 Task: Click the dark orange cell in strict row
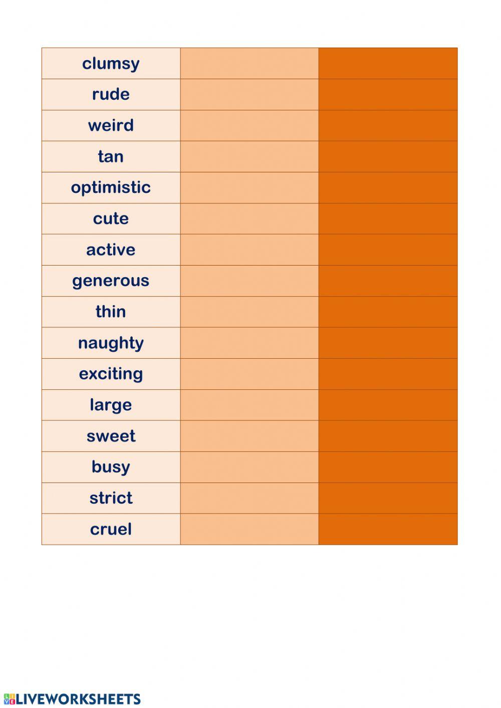388,498
